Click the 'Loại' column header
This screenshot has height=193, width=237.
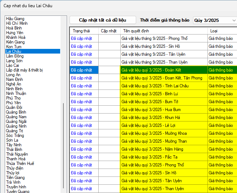click(x=214, y=31)
